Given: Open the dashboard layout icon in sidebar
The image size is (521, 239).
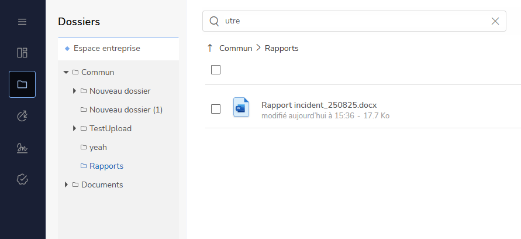Looking at the screenshot, I should click(x=22, y=53).
